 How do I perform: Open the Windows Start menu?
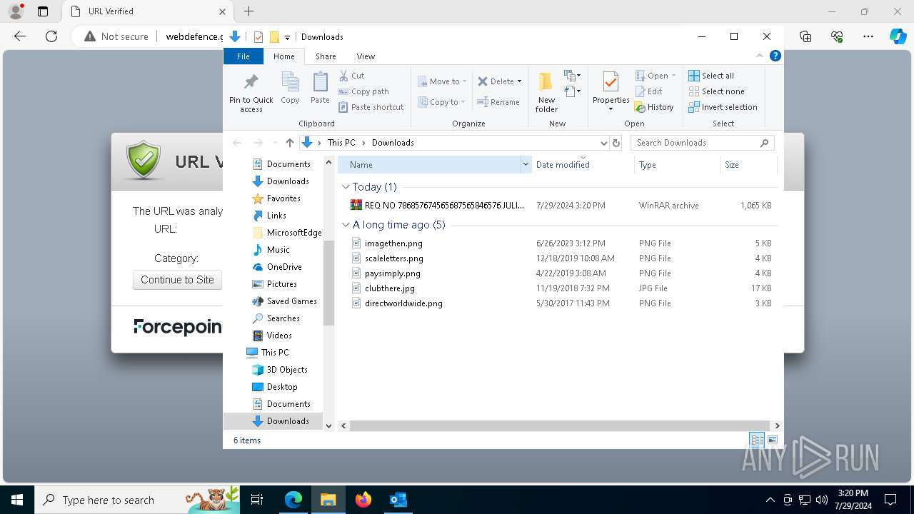click(x=16, y=500)
